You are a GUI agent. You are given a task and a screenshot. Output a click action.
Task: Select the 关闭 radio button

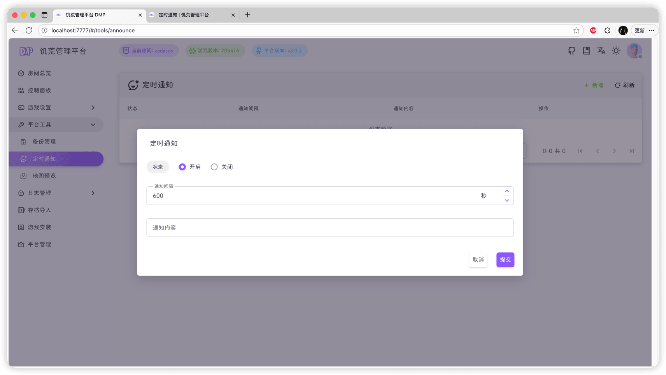coord(214,166)
